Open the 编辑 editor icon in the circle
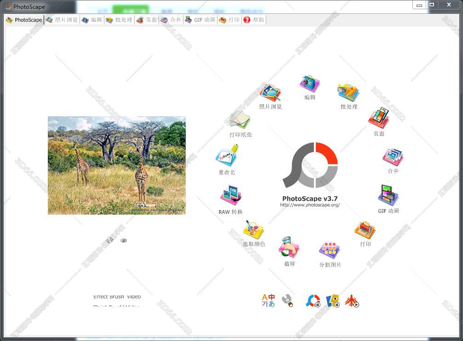The image size is (463, 341). 309,85
